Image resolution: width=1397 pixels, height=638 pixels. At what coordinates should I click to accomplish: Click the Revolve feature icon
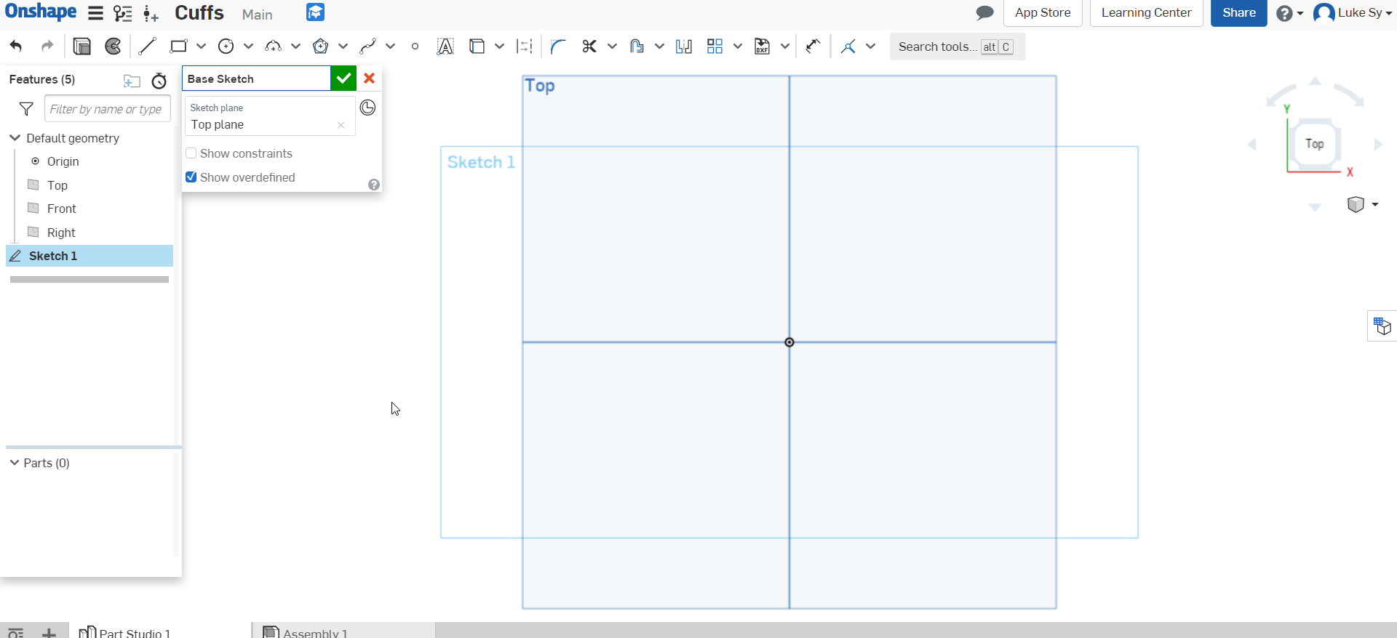point(114,47)
